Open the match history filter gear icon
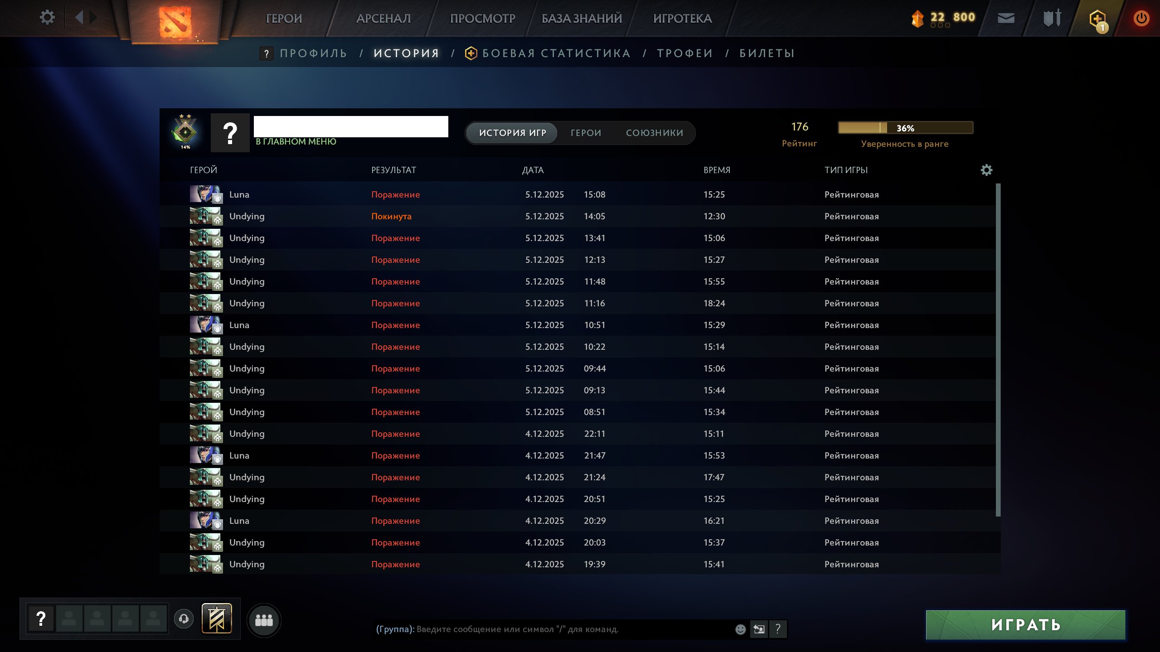This screenshot has width=1160, height=652. pos(987,170)
